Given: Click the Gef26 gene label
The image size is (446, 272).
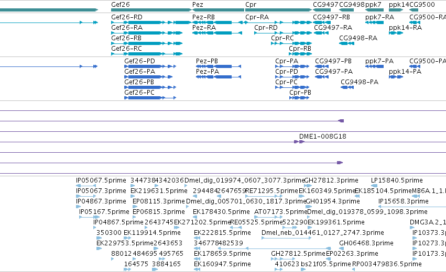Looking at the screenshot, I should pyautogui.click(x=121, y=5).
